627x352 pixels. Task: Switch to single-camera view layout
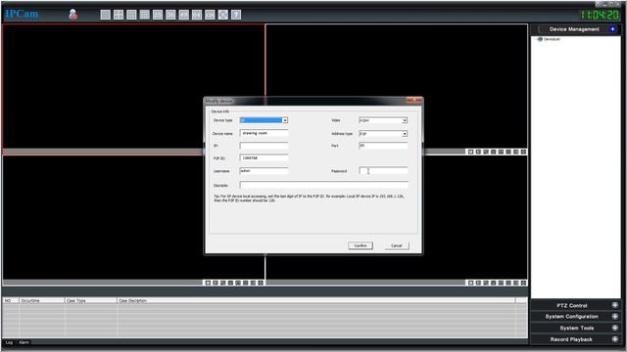click(106, 15)
